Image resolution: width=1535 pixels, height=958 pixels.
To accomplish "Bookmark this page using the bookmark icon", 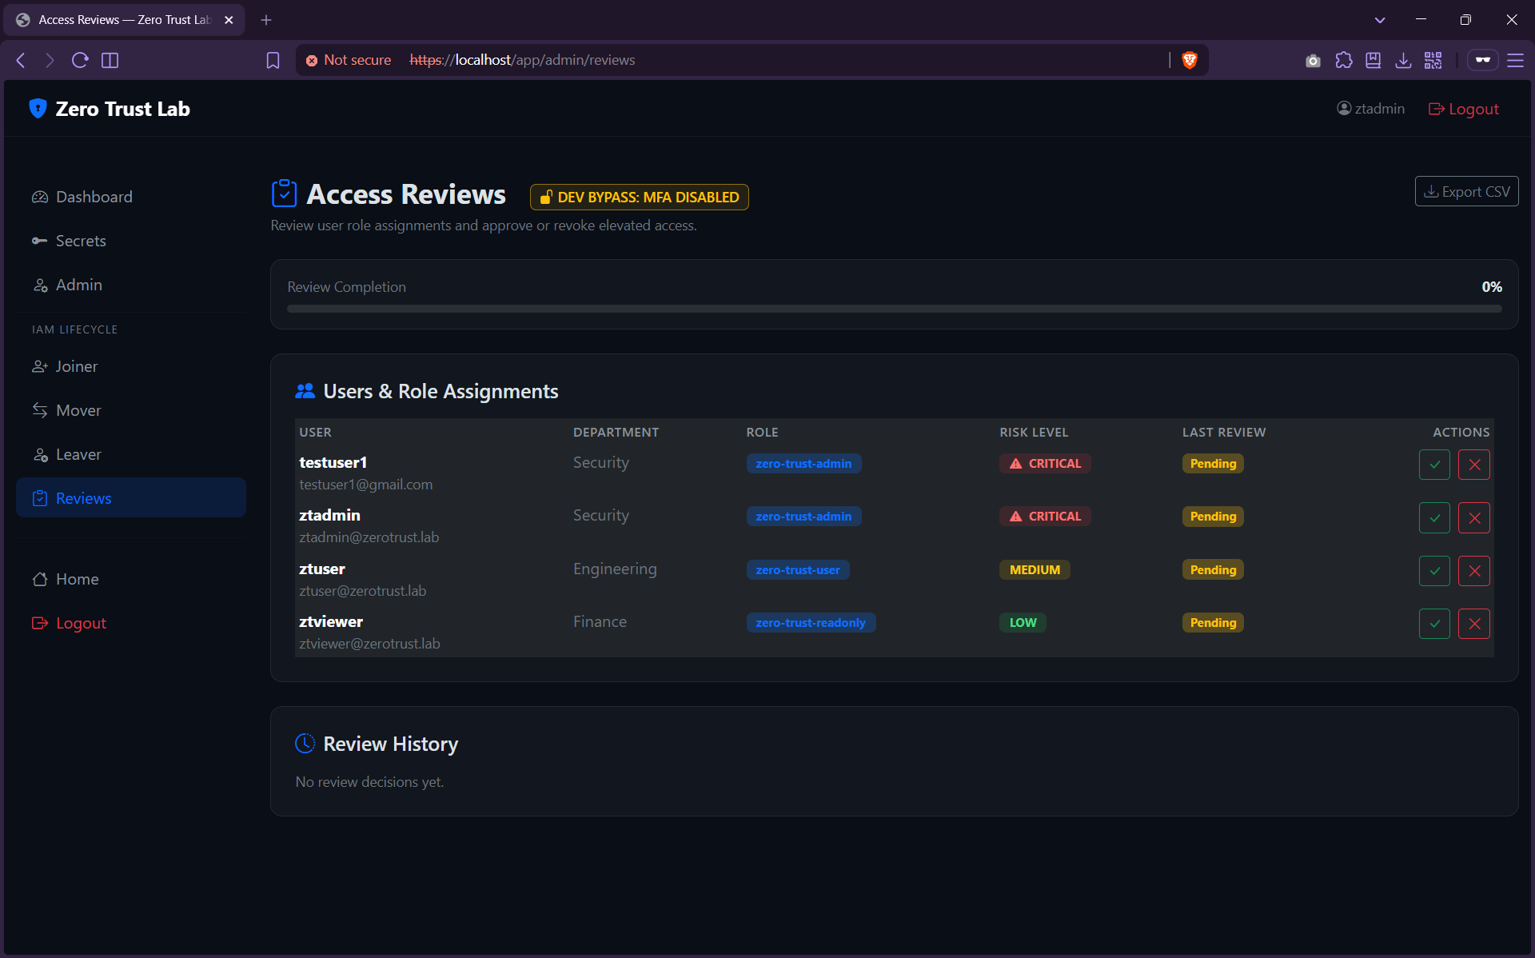I will pyautogui.click(x=273, y=60).
